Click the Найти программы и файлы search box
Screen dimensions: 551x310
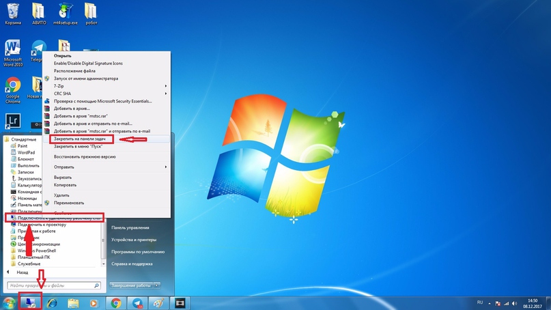pyautogui.click(x=54, y=285)
